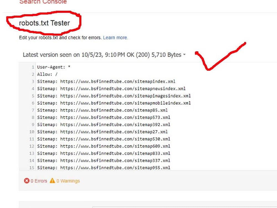Screen dimensions: 277x208
Task: Click the 0 Warnings label
Action: click(x=68, y=181)
